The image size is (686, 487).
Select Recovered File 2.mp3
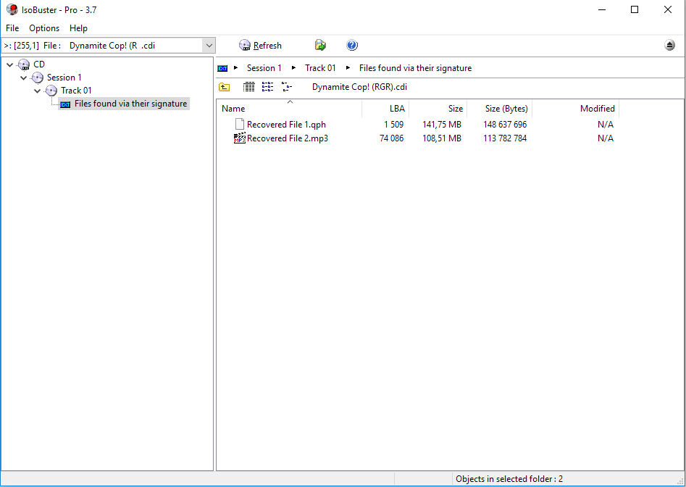pyautogui.click(x=287, y=138)
